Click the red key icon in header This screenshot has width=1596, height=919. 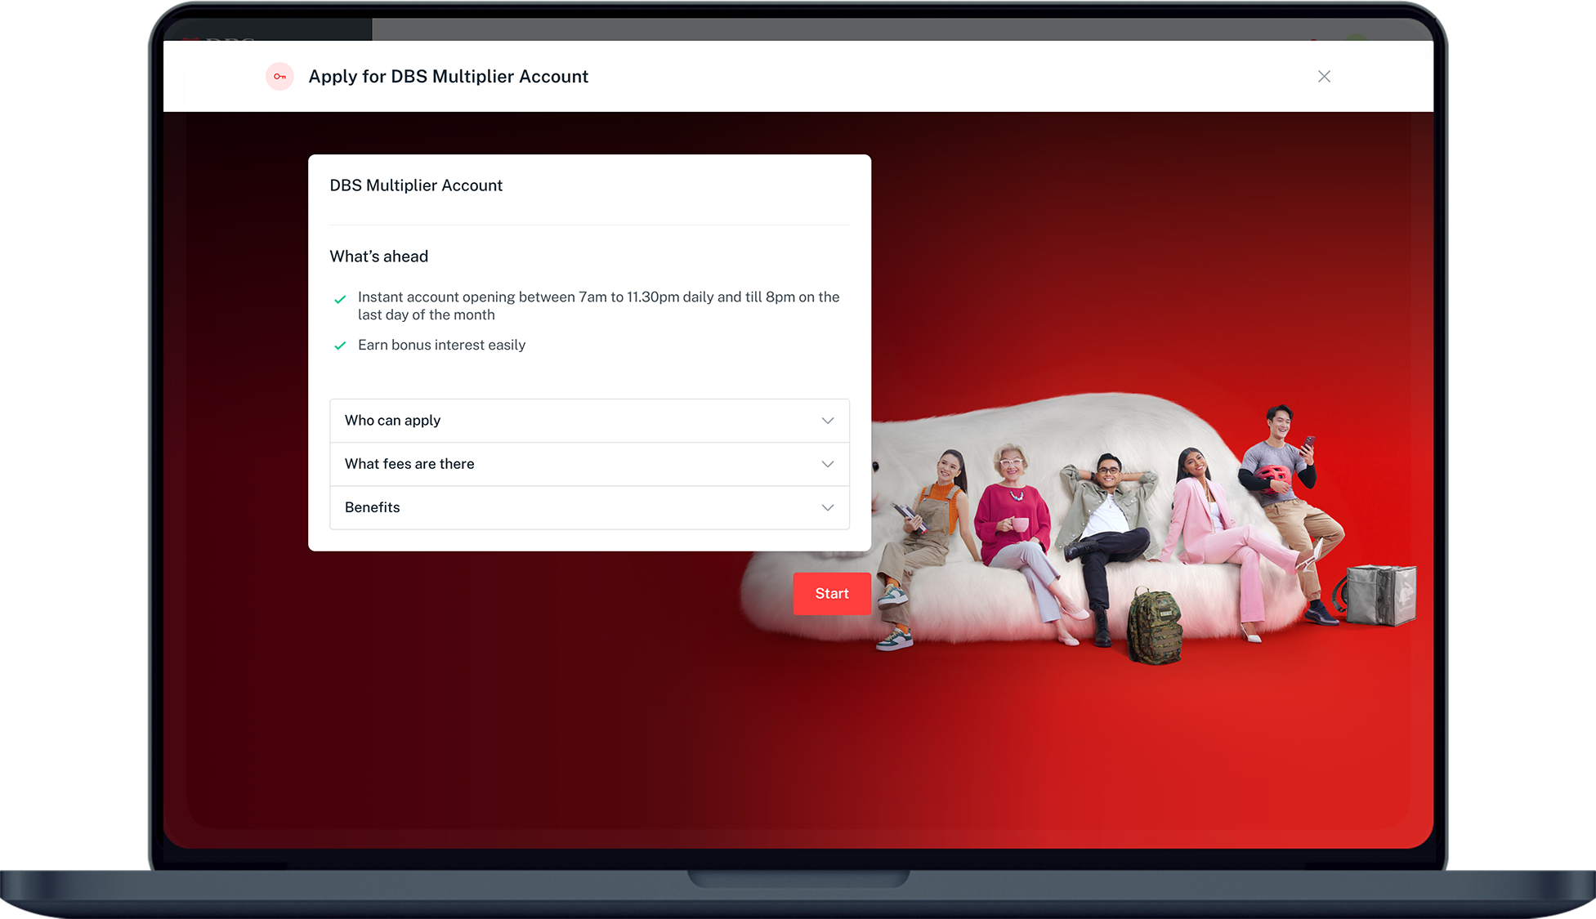(279, 77)
